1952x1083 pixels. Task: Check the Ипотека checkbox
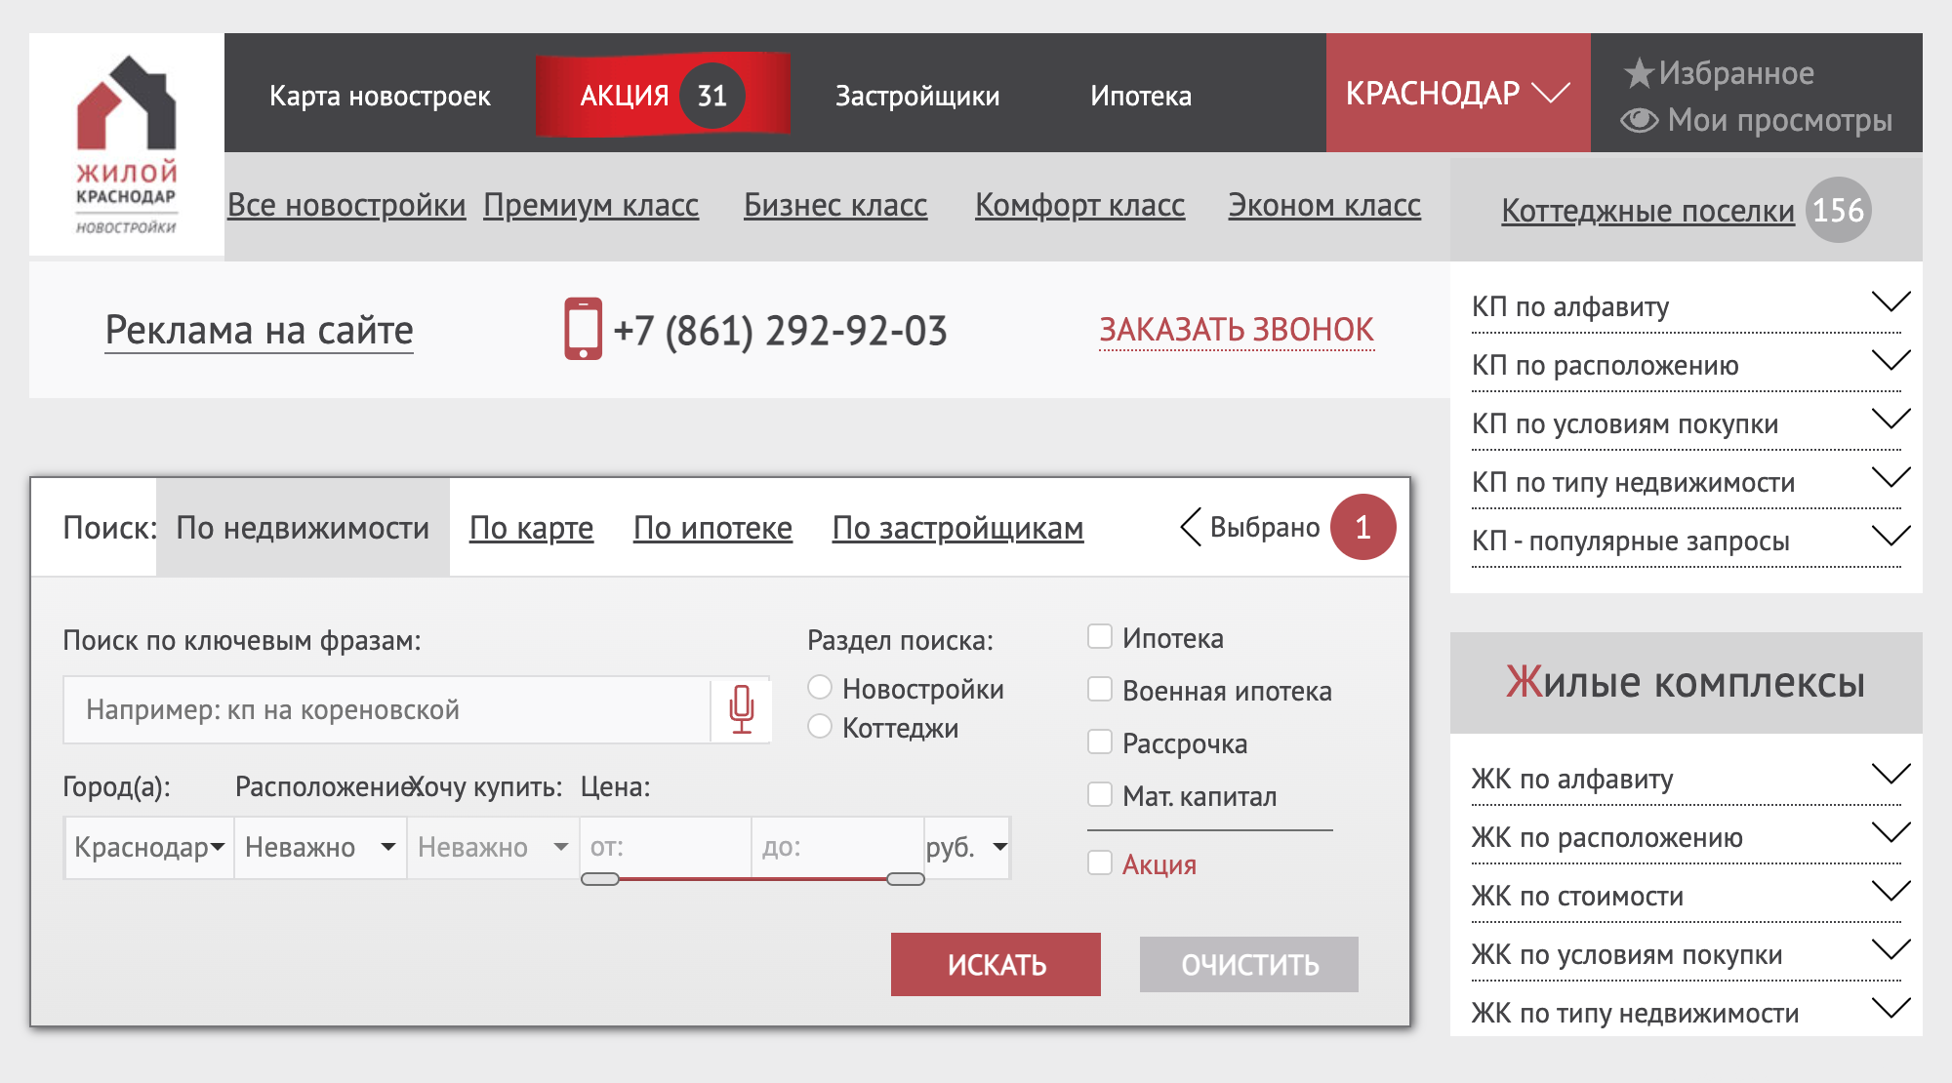1100,637
